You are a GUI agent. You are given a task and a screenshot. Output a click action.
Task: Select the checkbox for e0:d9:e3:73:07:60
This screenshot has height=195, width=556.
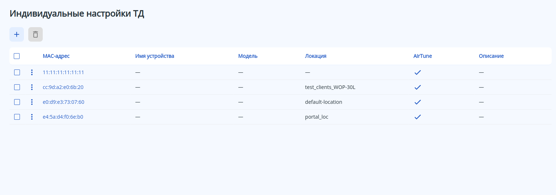[x=17, y=102]
